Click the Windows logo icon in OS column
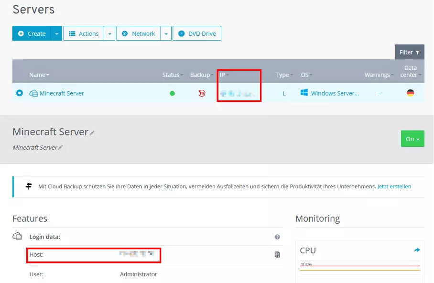This screenshot has height=283, width=434. coord(304,92)
